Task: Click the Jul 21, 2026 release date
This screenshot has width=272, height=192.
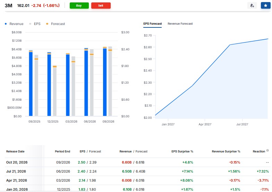Action: tap(16, 172)
